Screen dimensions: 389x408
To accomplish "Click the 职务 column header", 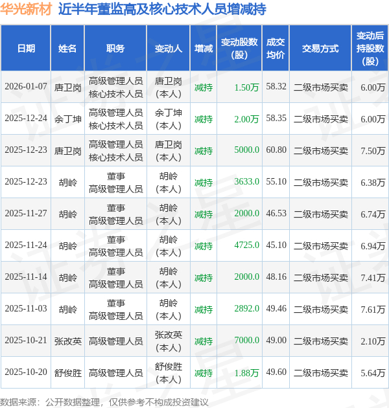I will [x=115, y=49].
